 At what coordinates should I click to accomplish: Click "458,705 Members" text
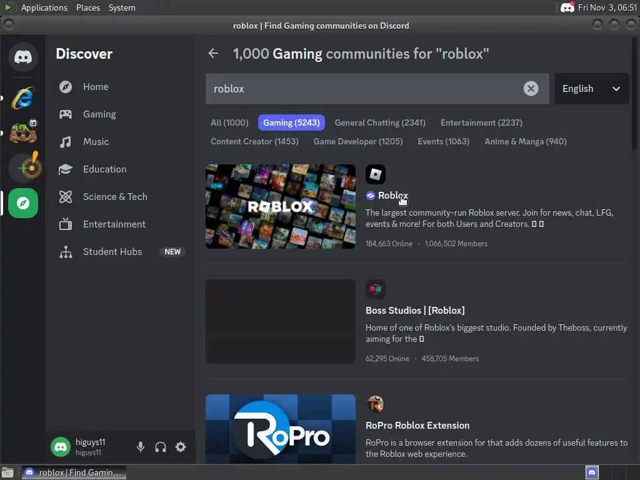(x=450, y=359)
